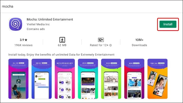
Task: Open the 196K reviews count
Action: coord(23,45)
